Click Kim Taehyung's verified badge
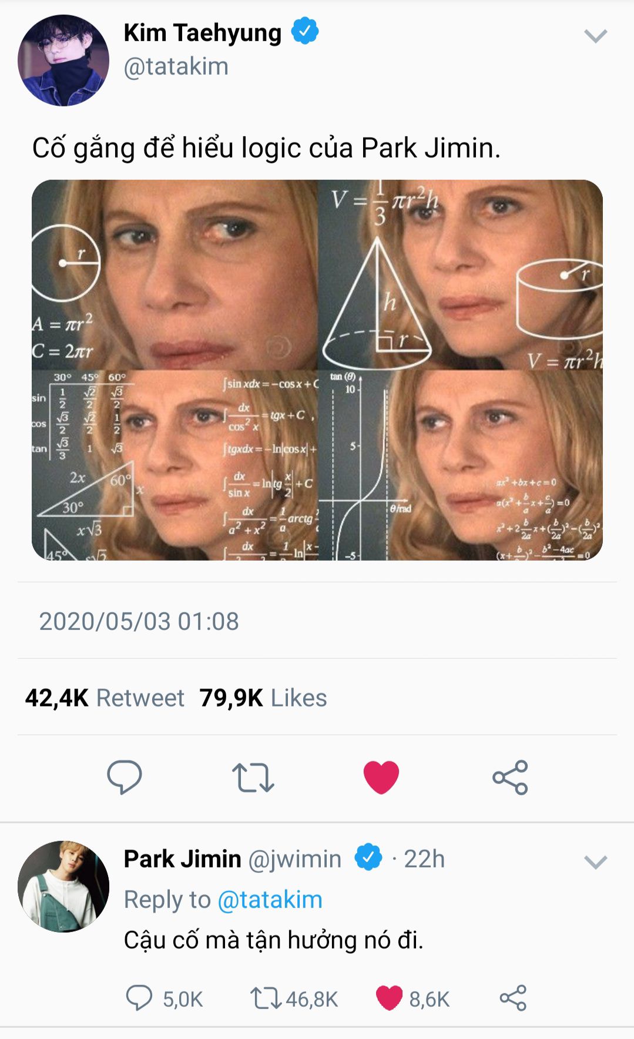Image resolution: width=634 pixels, height=1039 pixels. pos(305,31)
